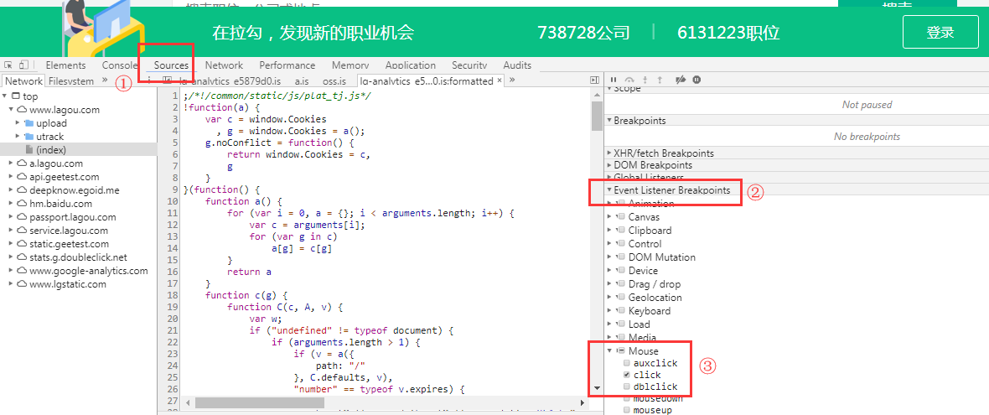Click the code editor vertical scrollbar thumb

click(597, 116)
